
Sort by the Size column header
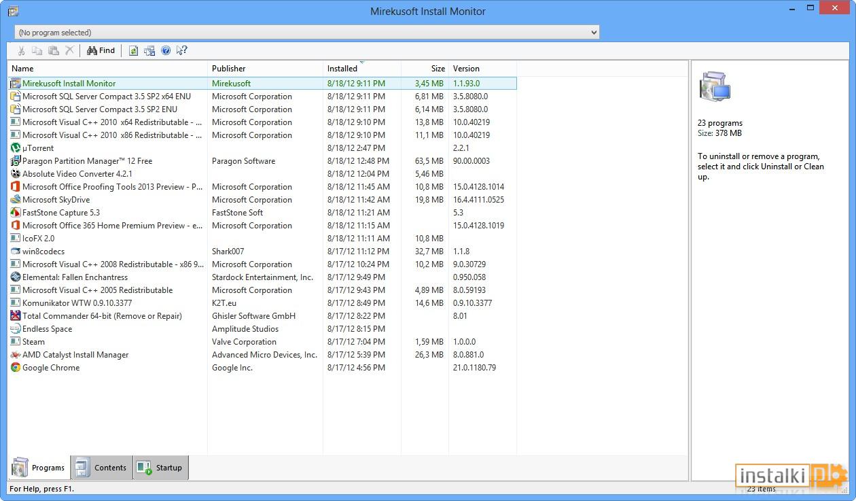(x=425, y=68)
